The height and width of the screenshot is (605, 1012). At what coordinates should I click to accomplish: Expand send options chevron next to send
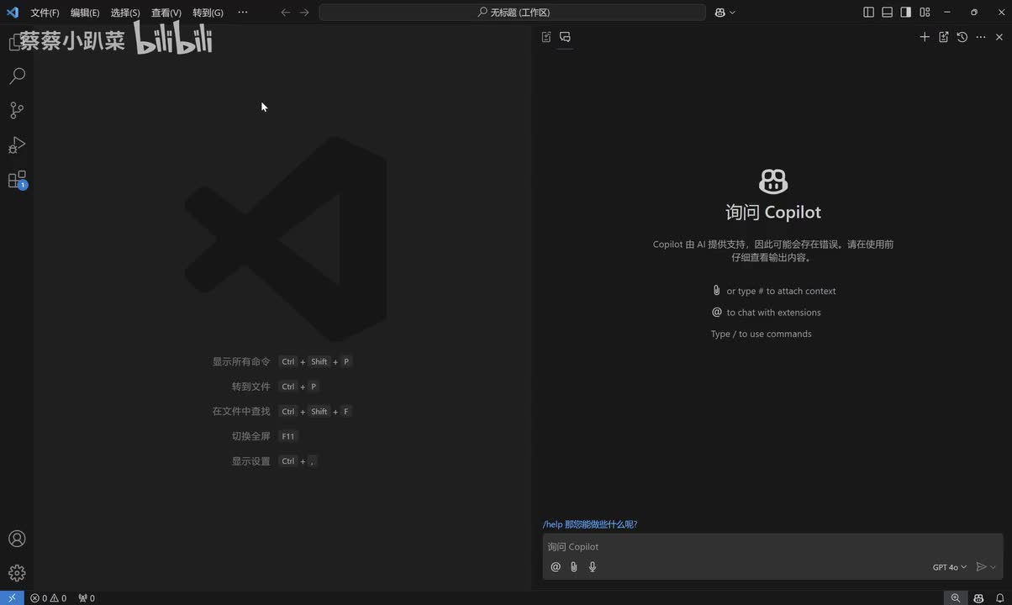point(994,567)
